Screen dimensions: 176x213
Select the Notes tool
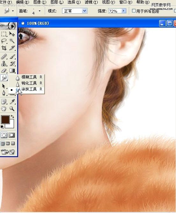4,102
